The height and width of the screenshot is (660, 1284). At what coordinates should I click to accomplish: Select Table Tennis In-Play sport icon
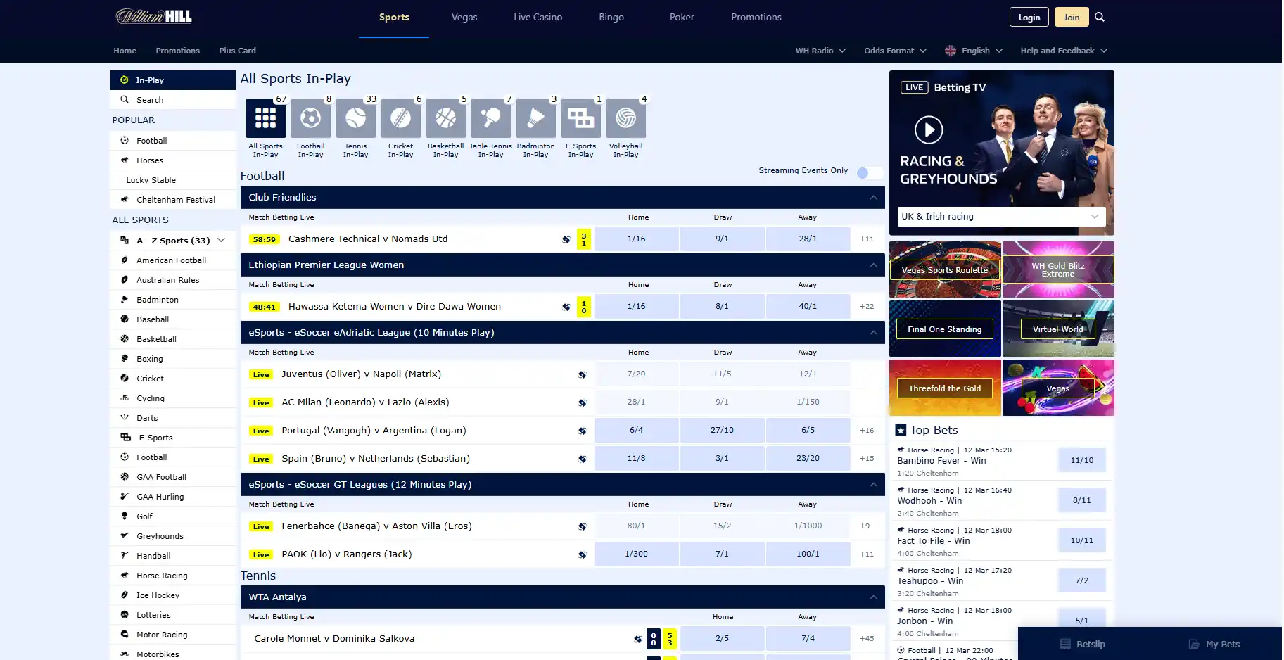point(490,118)
